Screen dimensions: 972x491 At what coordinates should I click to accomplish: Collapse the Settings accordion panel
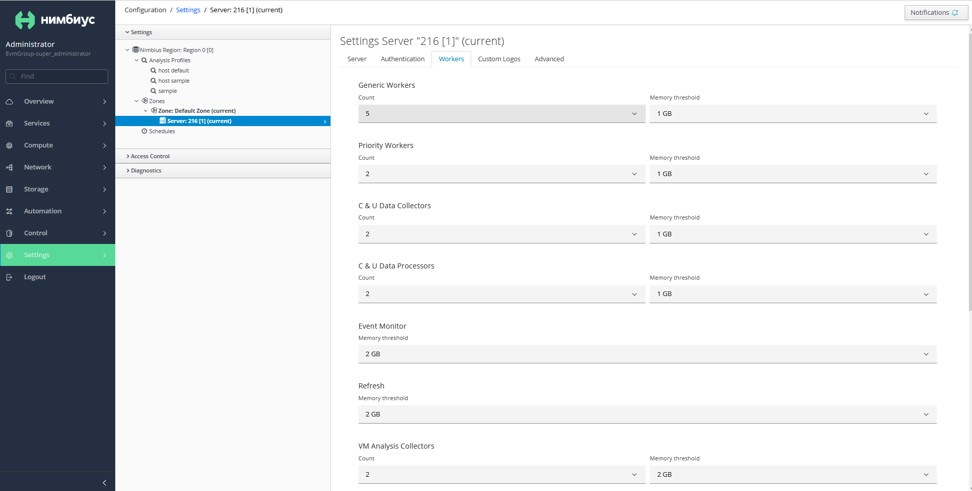click(223, 32)
